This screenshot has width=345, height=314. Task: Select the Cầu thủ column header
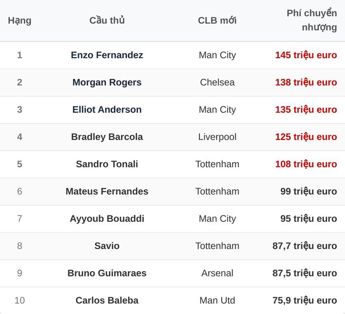click(x=107, y=20)
